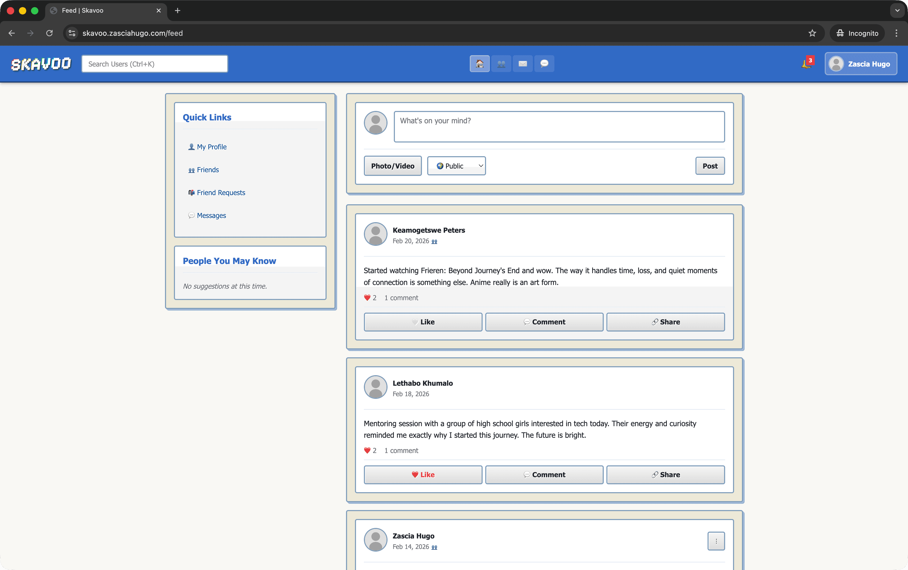The width and height of the screenshot is (908, 570).
Task: Open the friends icon in top navbar
Action: pyautogui.click(x=501, y=64)
